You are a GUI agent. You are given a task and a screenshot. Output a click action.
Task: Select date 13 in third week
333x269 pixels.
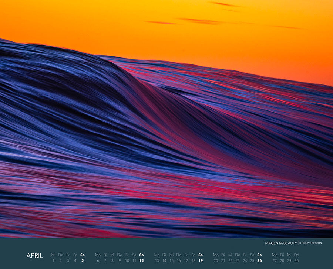tap(157, 260)
